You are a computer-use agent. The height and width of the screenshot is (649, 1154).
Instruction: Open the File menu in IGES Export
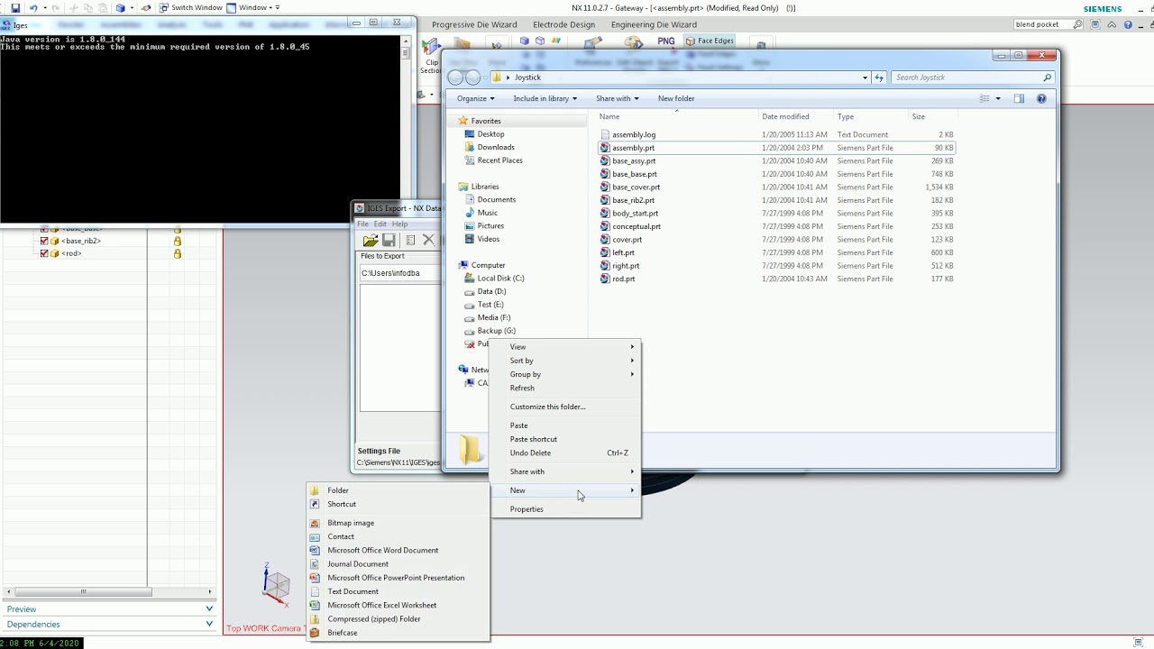coord(362,224)
